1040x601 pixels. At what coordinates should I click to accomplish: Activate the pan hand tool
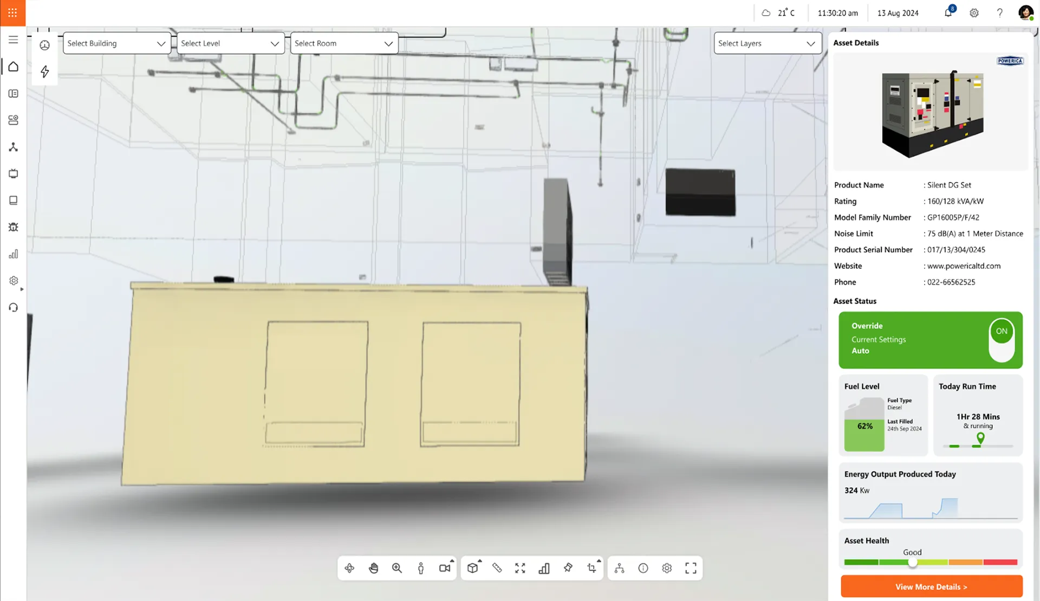click(373, 568)
